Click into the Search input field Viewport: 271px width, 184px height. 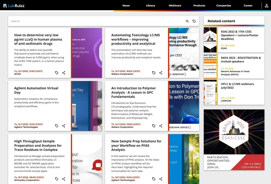[x=97, y=21]
